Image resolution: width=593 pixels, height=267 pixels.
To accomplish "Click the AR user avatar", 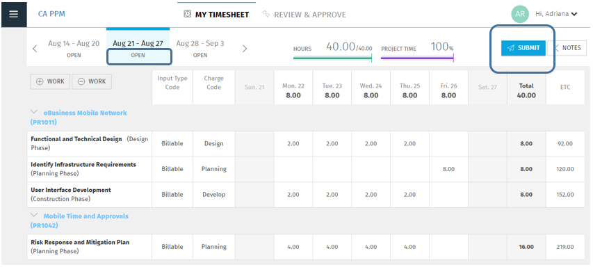I will 520,15.
